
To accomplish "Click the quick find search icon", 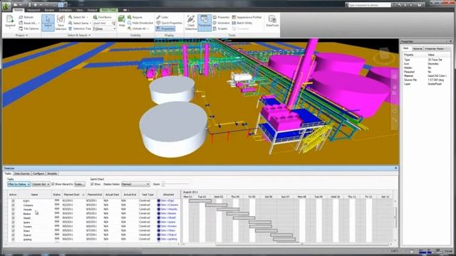I will click(x=114, y=23).
